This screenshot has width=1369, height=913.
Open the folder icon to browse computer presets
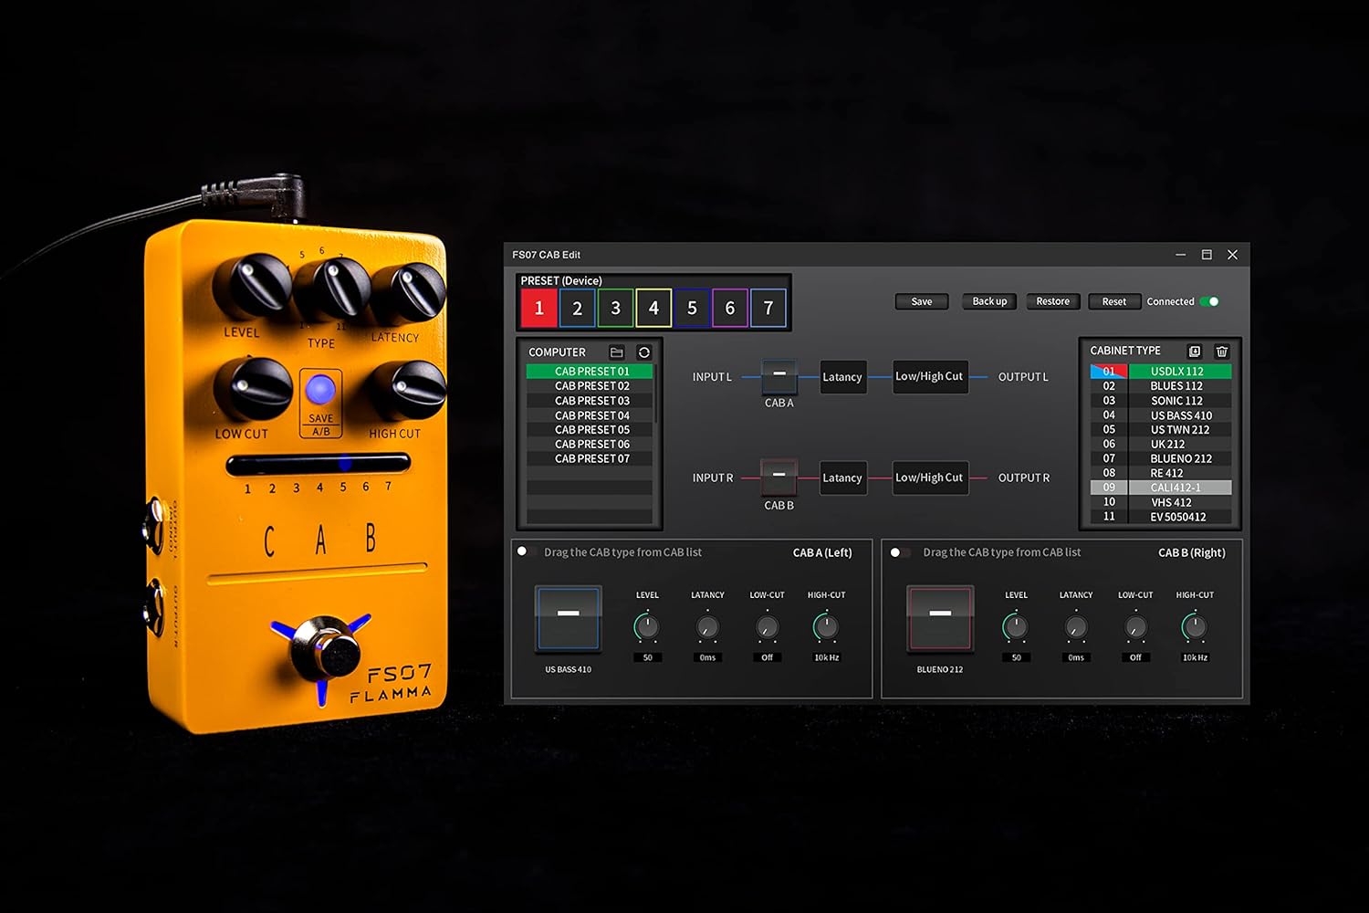point(617,352)
